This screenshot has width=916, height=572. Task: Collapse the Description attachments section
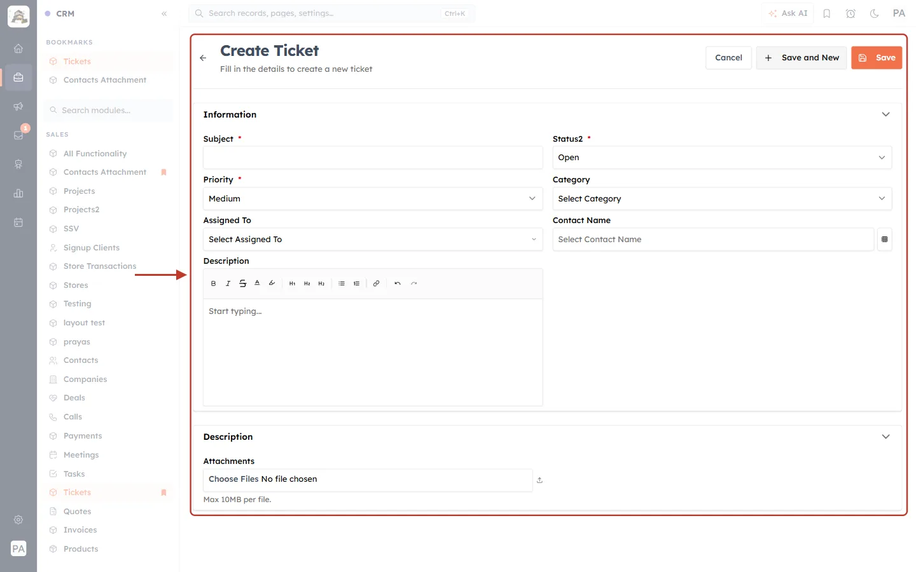tap(885, 437)
